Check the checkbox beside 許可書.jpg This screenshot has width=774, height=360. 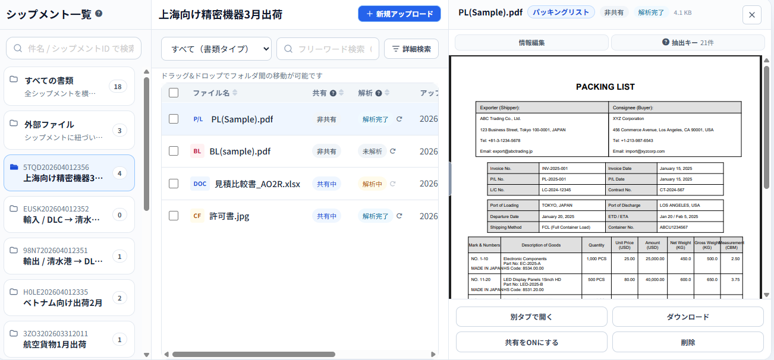[x=173, y=216]
